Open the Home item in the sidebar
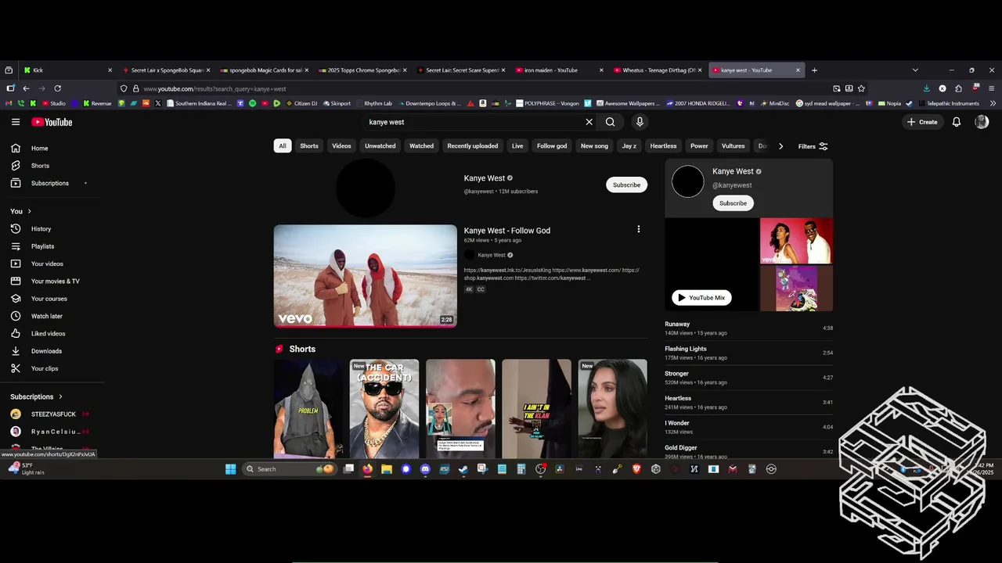 pos(52,149)
